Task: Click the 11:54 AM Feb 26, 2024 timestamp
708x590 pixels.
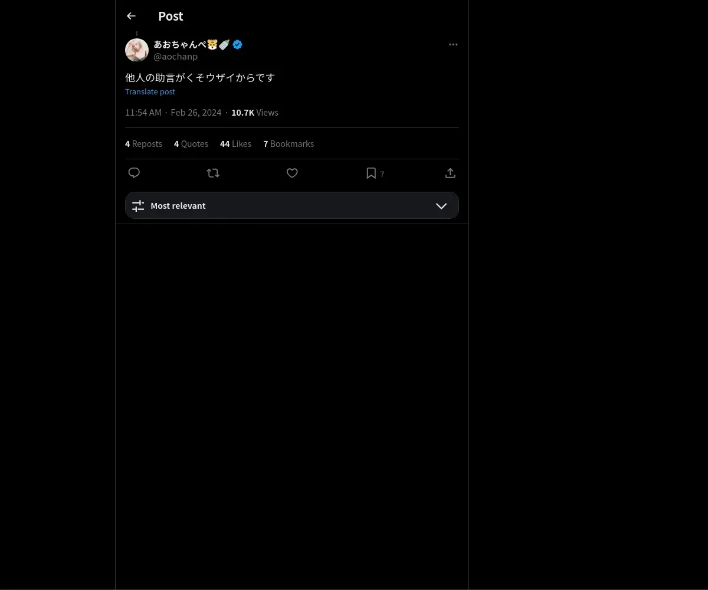Action: coord(173,113)
